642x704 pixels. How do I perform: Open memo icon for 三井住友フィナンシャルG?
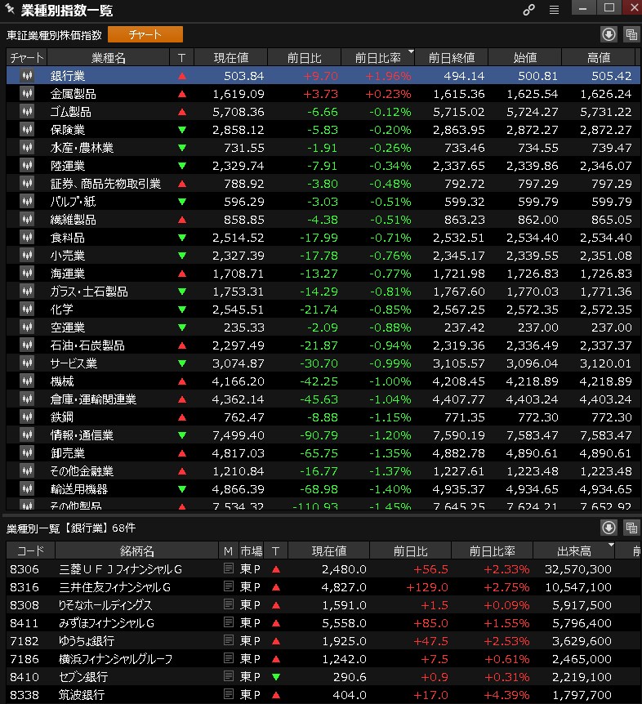click(229, 586)
